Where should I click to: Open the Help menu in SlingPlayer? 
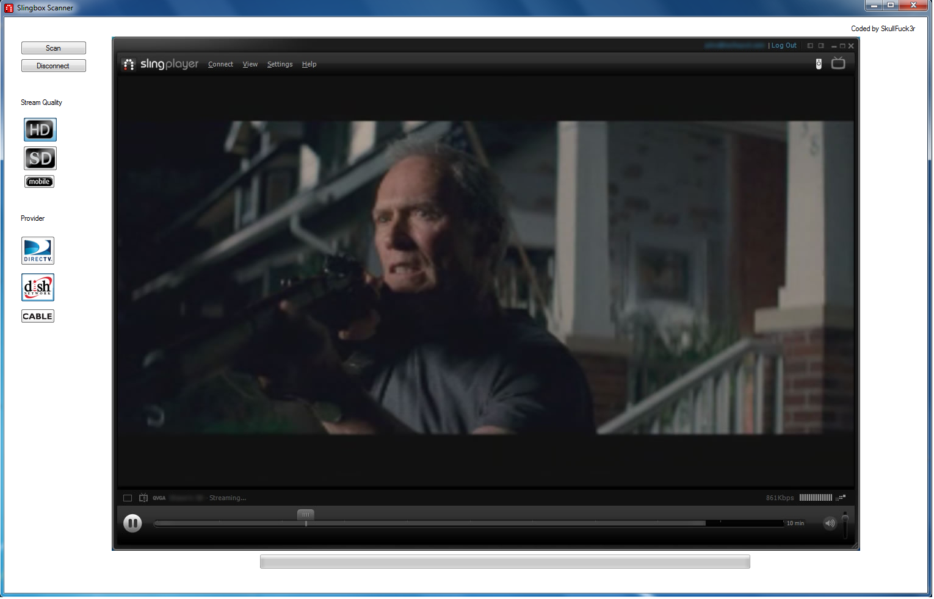click(x=309, y=64)
